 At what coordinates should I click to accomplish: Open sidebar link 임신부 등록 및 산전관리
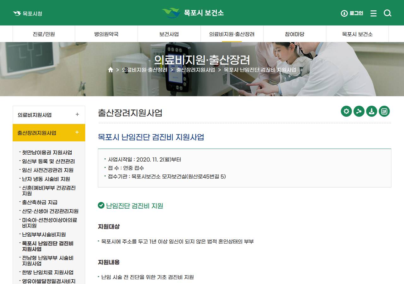pyautogui.click(x=48, y=161)
